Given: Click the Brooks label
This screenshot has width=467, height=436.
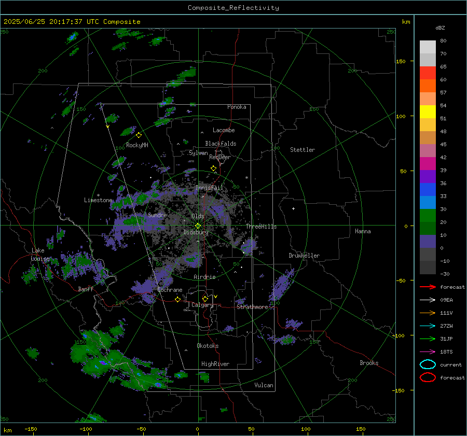Looking at the screenshot, I should pyautogui.click(x=369, y=363).
